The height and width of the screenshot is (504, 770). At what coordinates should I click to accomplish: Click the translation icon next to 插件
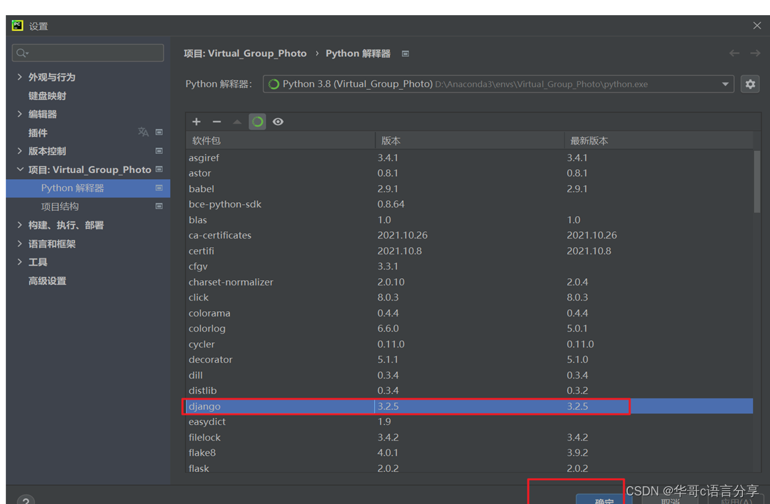coord(143,132)
